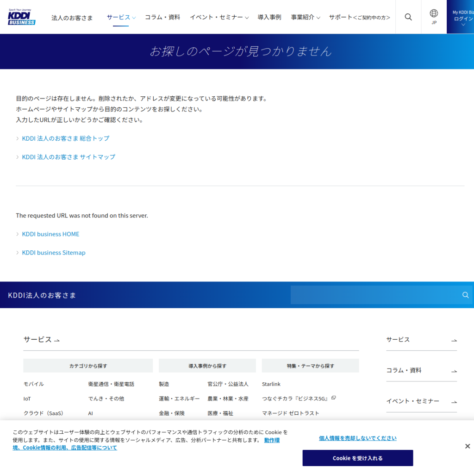Open KDDI 法人のお客さま 総合トップ link
Image resolution: width=474 pixels, height=474 pixels.
(x=66, y=138)
